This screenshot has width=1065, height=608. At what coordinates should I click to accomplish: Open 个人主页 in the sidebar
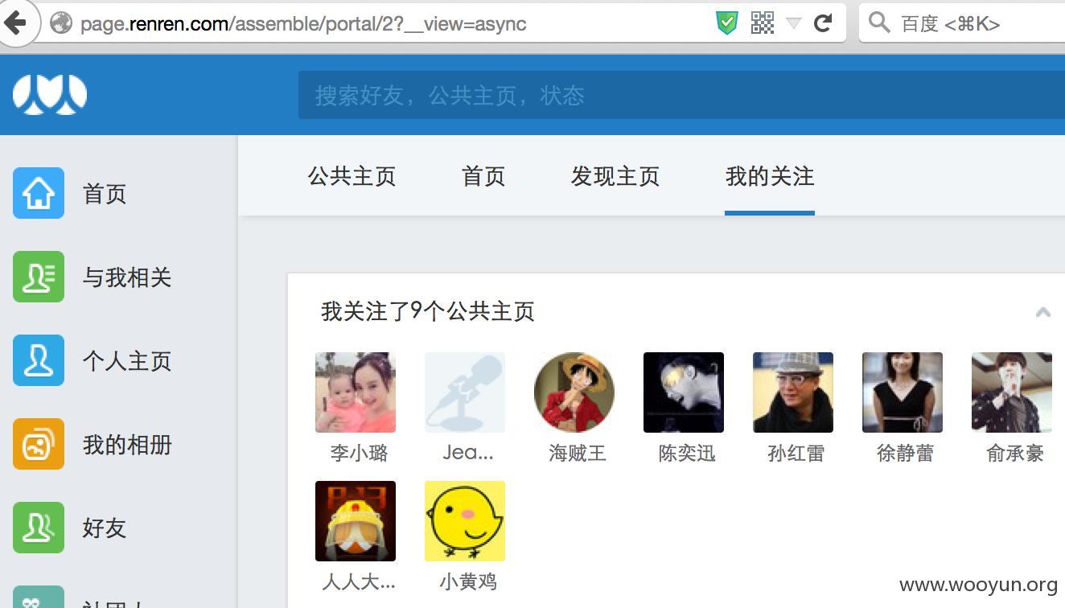(127, 361)
